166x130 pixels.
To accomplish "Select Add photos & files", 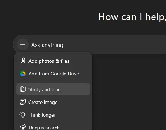I will pos(53,61).
